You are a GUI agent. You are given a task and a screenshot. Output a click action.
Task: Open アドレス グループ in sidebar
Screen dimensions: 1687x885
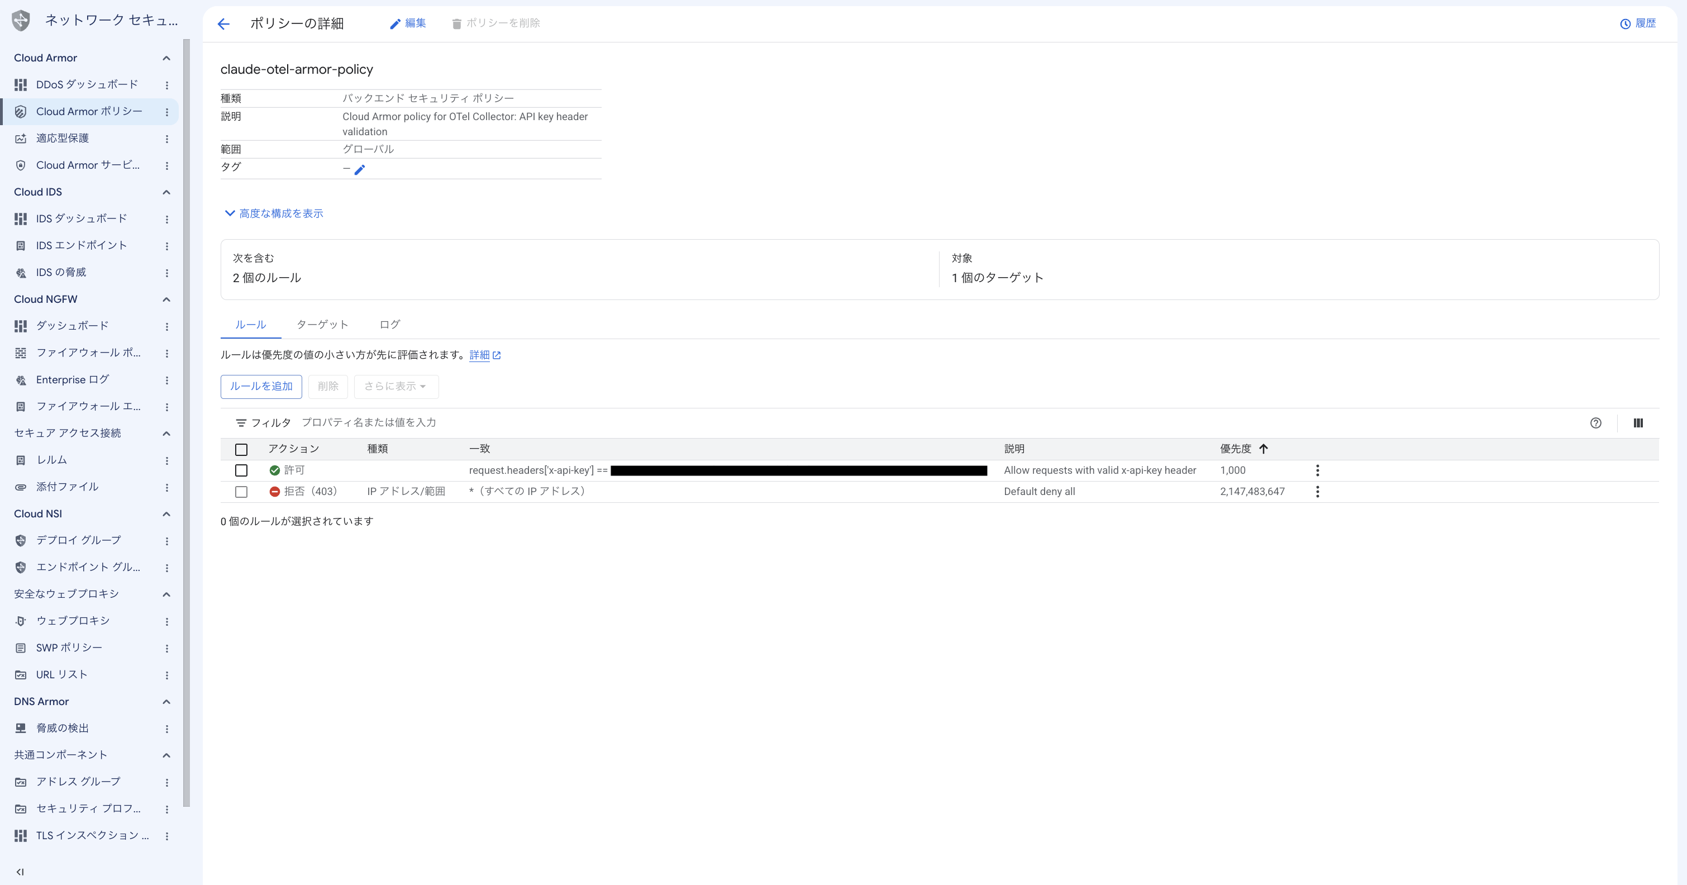click(78, 782)
